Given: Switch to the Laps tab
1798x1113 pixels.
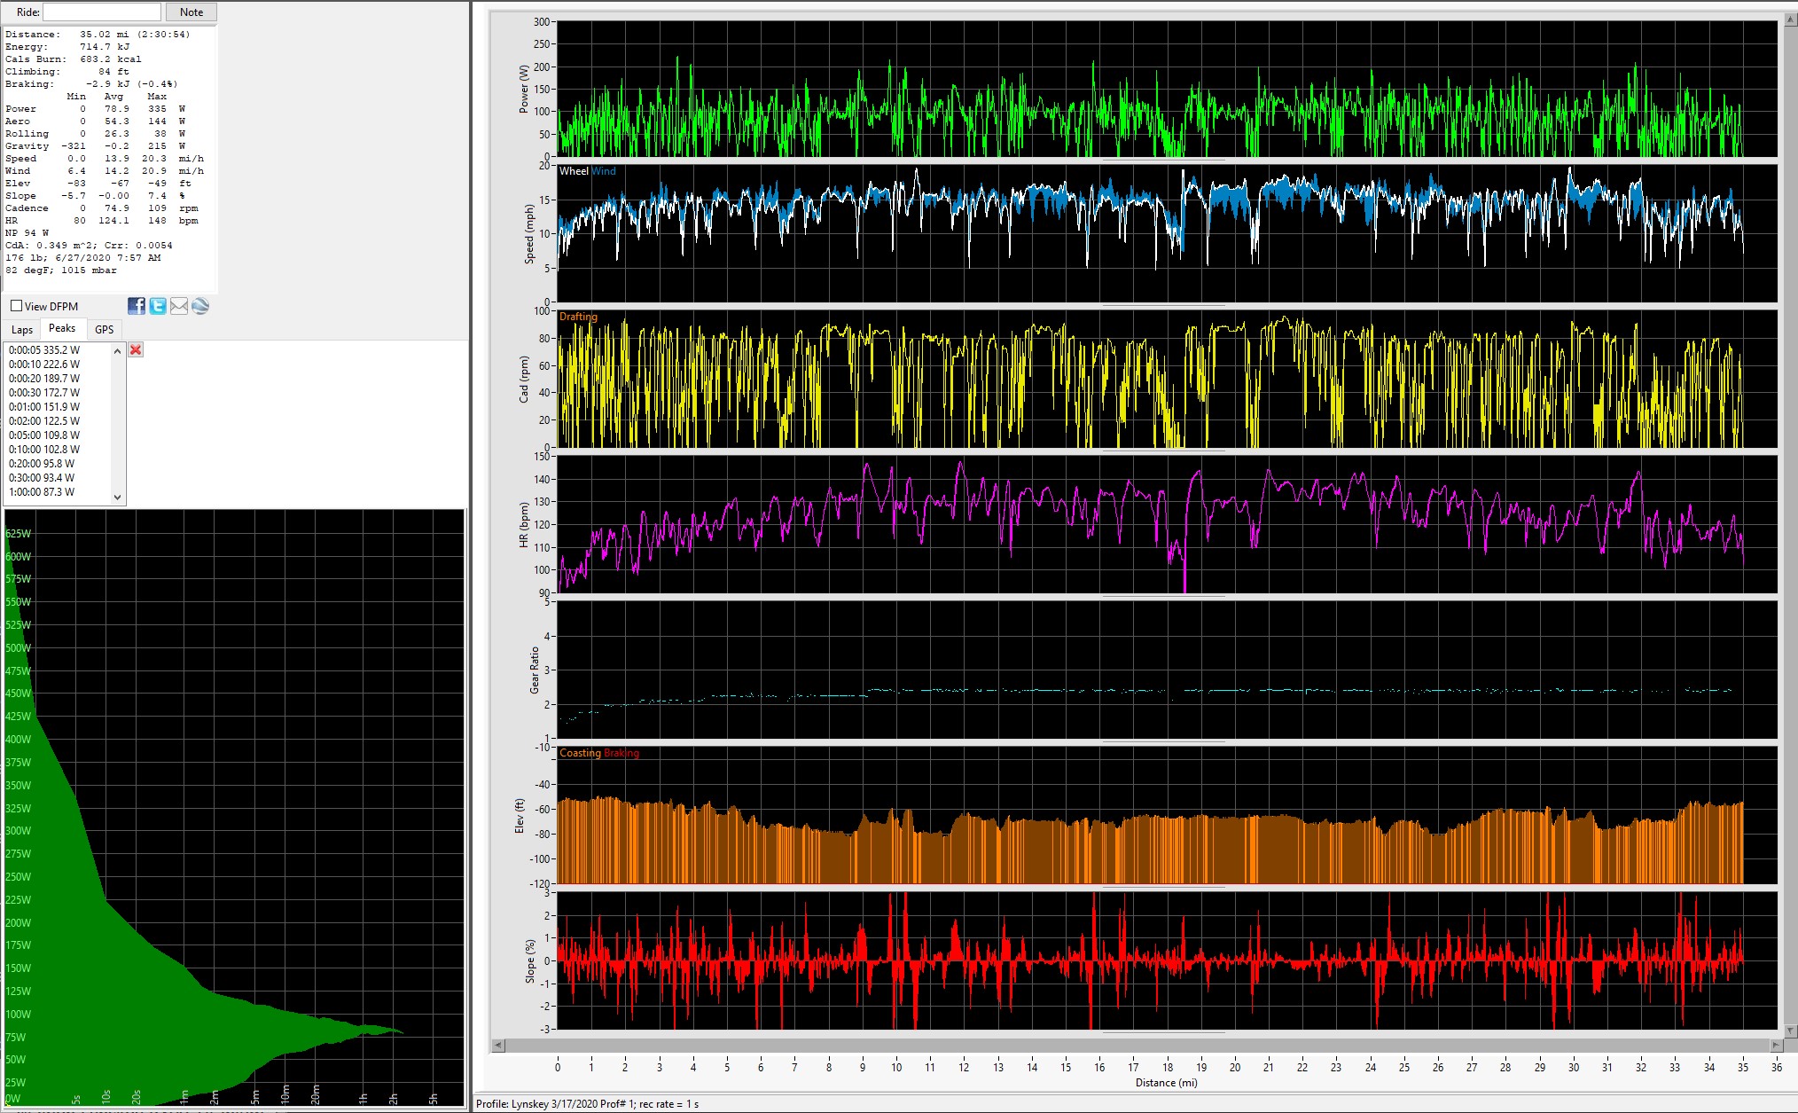Looking at the screenshot, I should pyautogui.click(x=22, y=330).
